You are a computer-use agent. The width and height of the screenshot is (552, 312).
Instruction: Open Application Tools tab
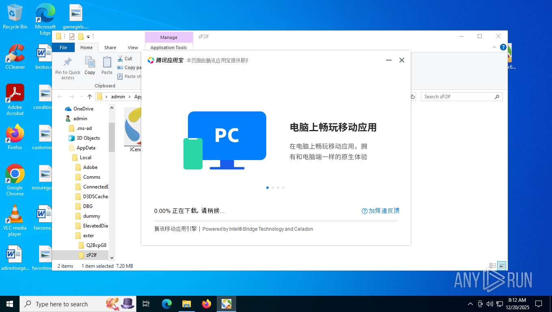pos(168,48)
